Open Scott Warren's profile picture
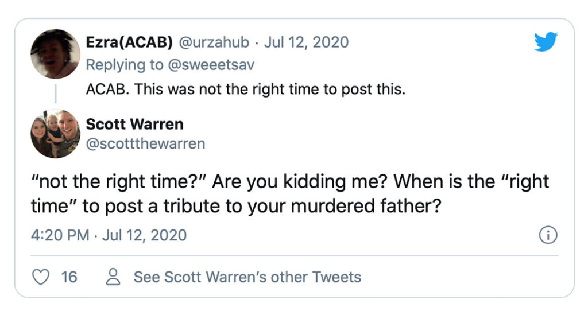The height and width of the screenshot is (319, 588). (55, 134)
